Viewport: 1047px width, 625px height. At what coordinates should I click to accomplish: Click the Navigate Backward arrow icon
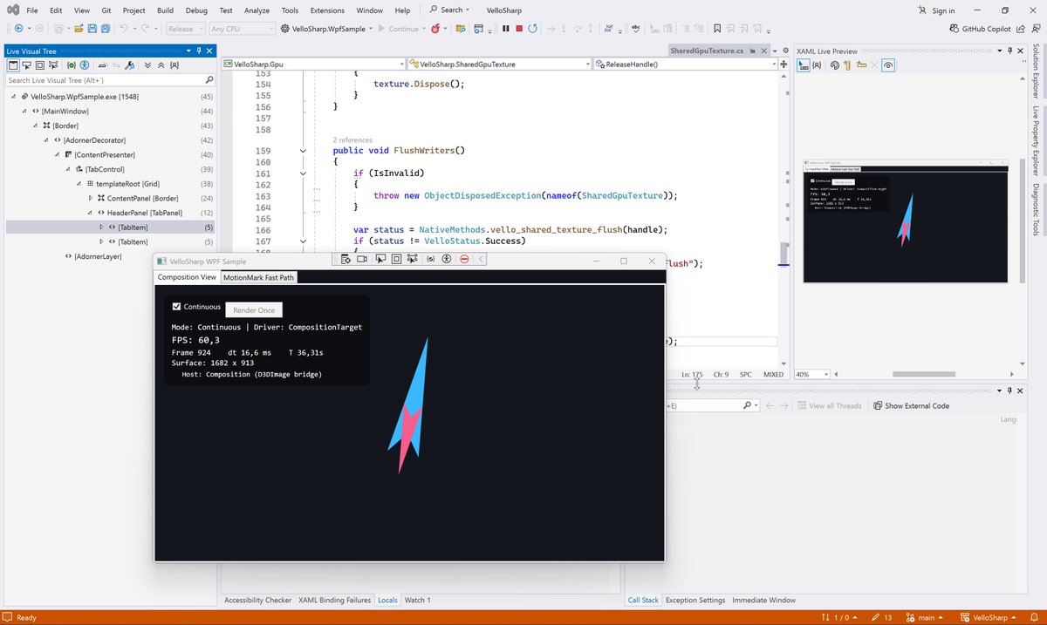18,29
